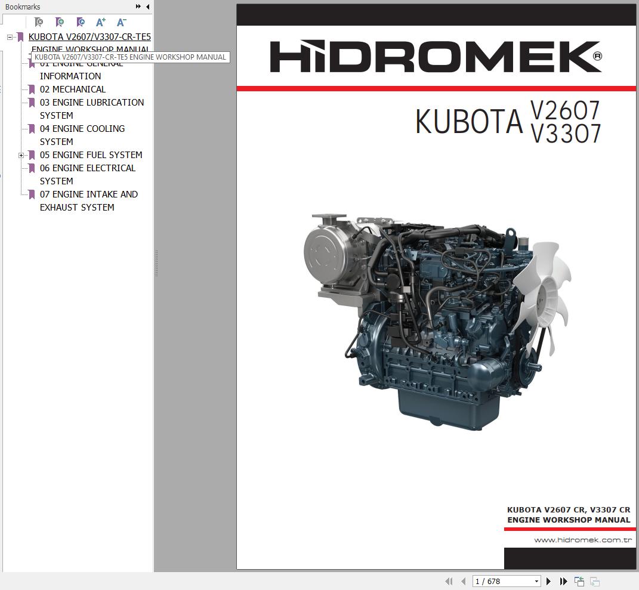Collapse the Bookmarks panel with left arrow
The height and width of the screenshot is (590, 639).
[148, 7]
